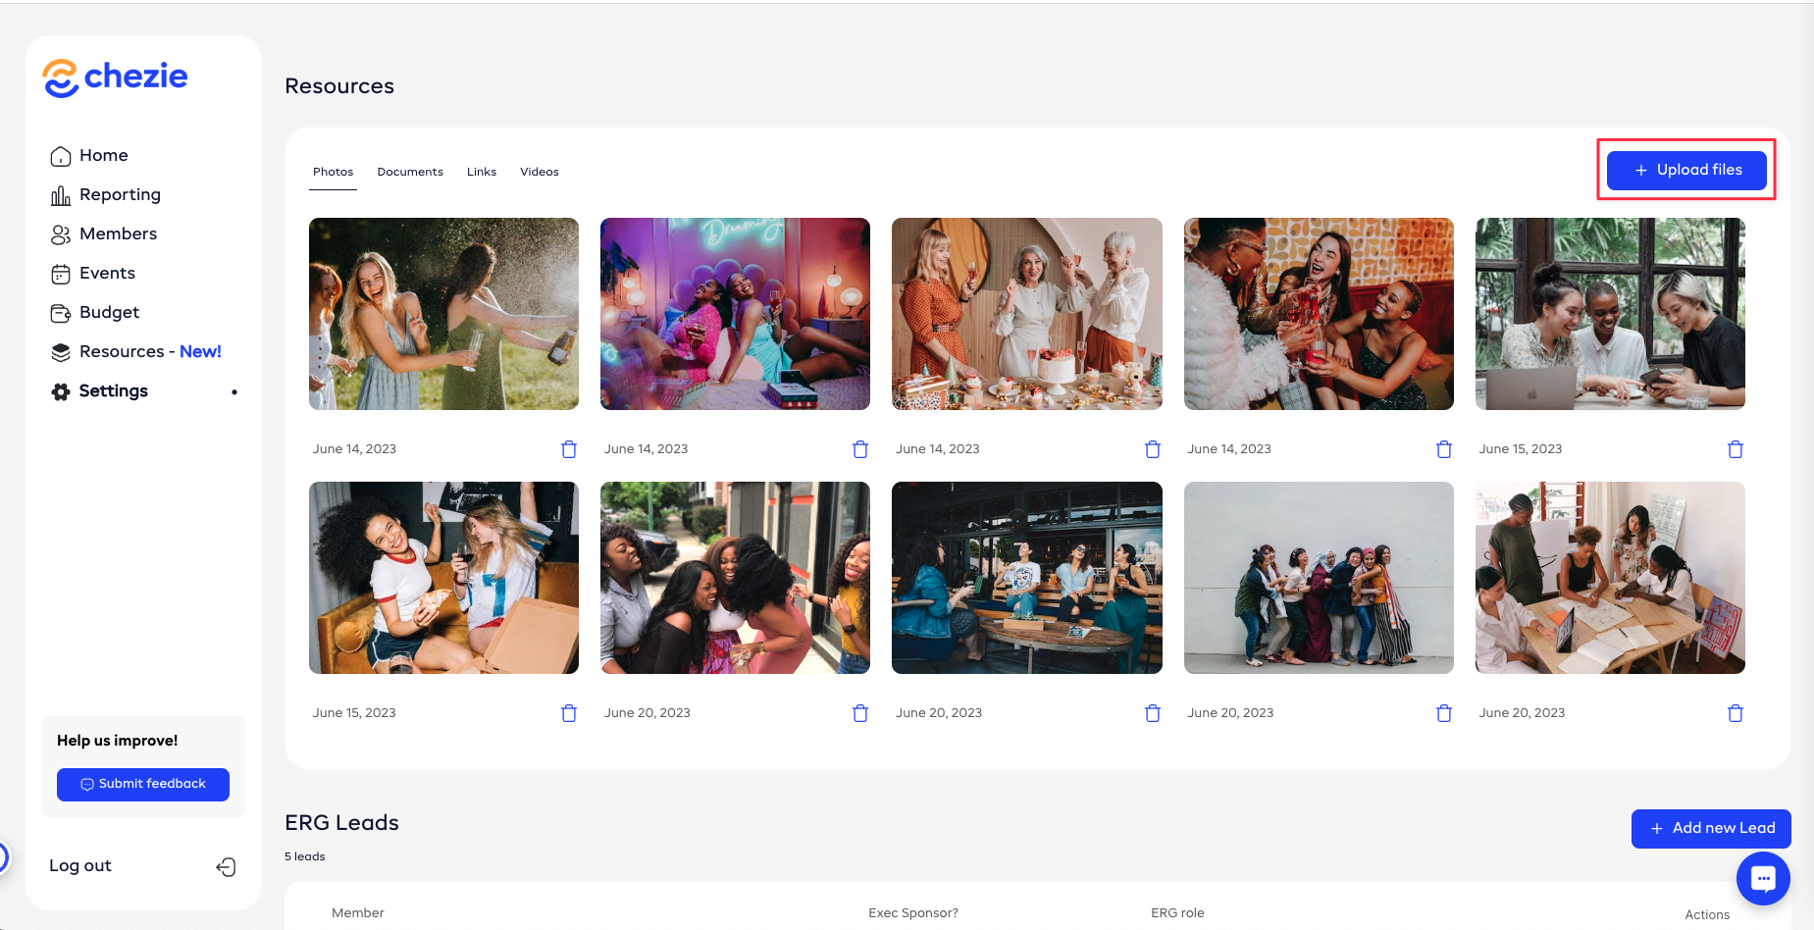Click trash icon under the couch pizza photo

[x=568, y=713]
